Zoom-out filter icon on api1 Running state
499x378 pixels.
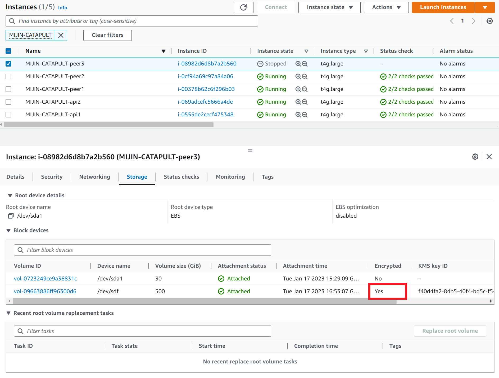click(x=305, y=115)
